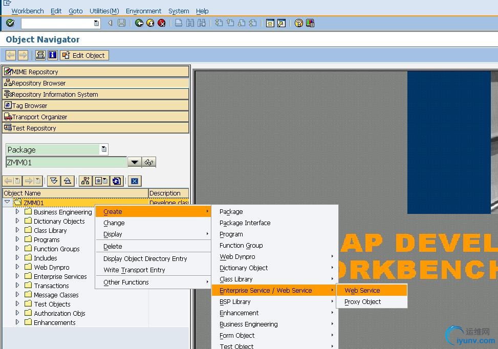Expand the Business Engineering folder

click(x=17, y=211)
